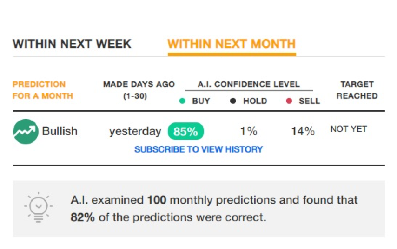Click the lightbulb tip icon
The width and height of the screenshot is (397, 249).
[x=39, y=207]
